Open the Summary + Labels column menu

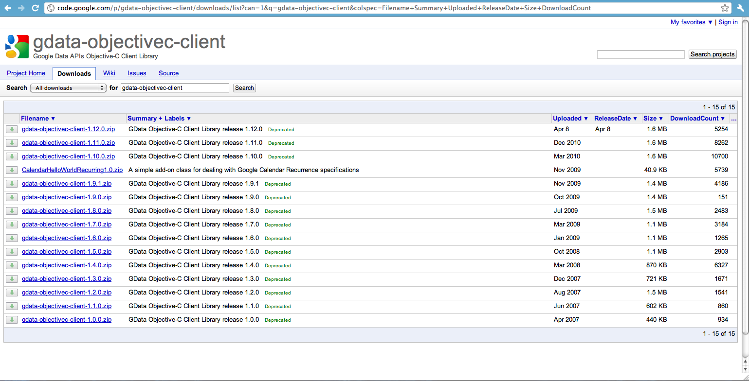tap(159, 119)
